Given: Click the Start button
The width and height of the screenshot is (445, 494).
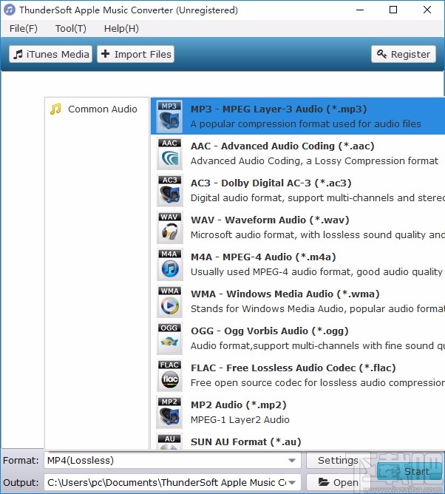Looking at the screenshot, I should (x=410, y=471).
